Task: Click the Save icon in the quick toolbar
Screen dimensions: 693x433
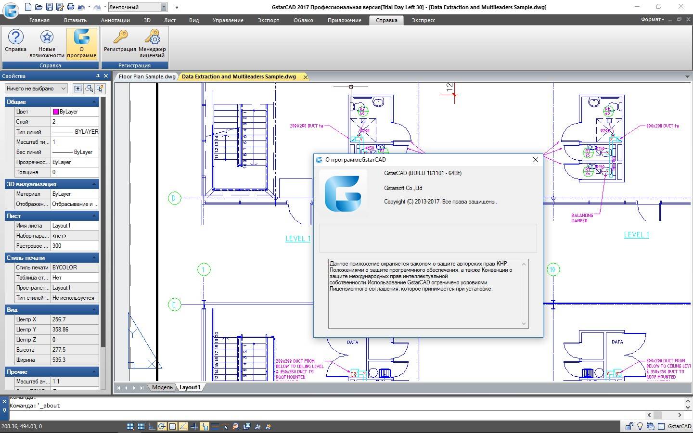Action: click(49, 7)
